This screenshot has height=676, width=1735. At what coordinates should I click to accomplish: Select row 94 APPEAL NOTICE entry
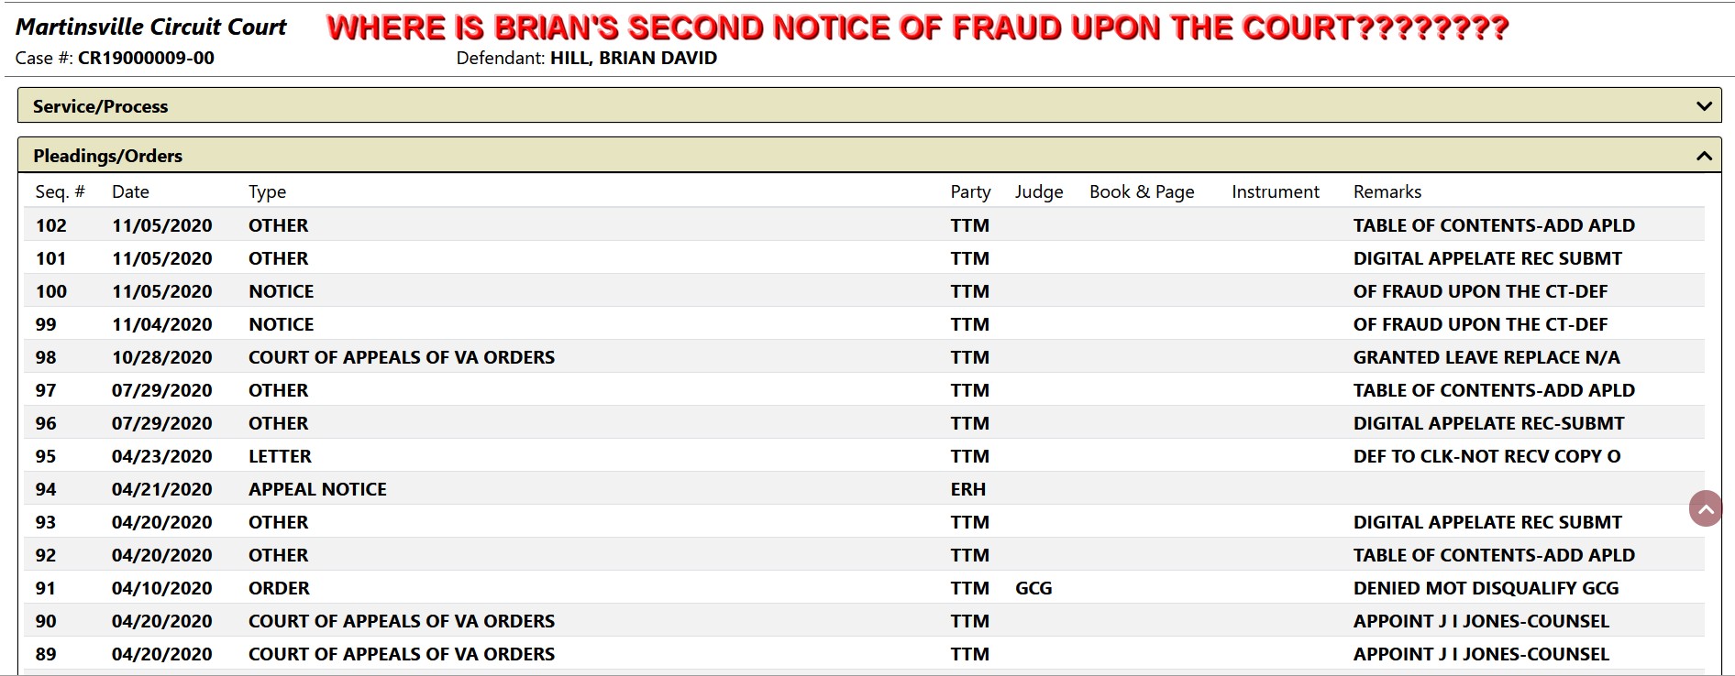pyautogui.click(x=864, y=489)
